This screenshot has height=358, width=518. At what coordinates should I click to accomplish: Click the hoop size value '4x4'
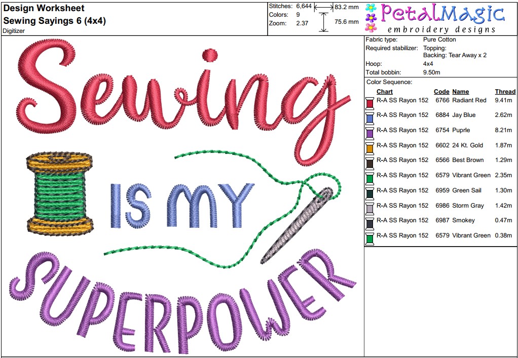coord(428,64)
